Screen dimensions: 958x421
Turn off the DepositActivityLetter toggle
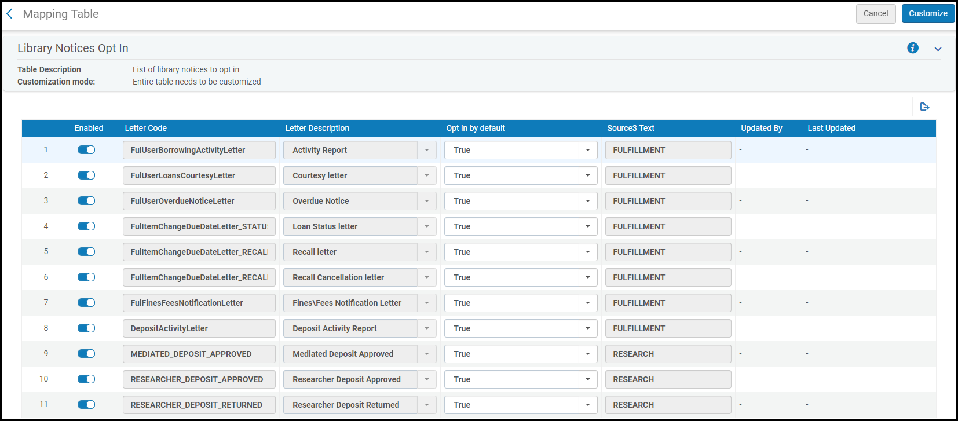pos(86,328)
